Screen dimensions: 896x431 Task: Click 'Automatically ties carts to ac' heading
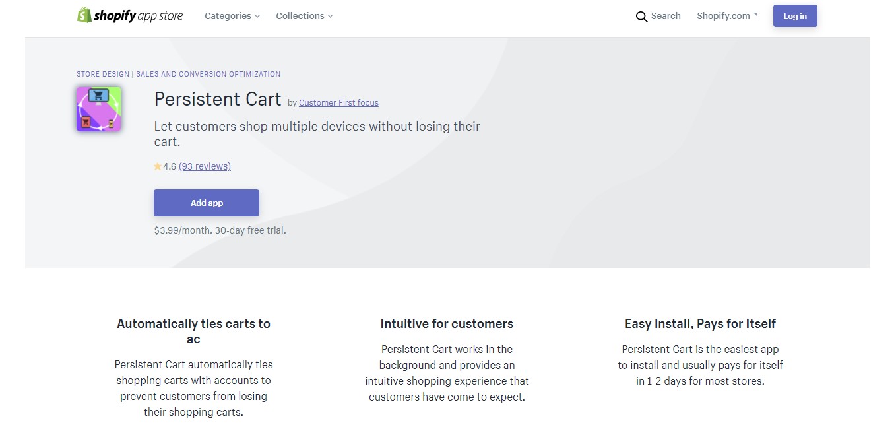pyautogui.click(x=193, y=331)
